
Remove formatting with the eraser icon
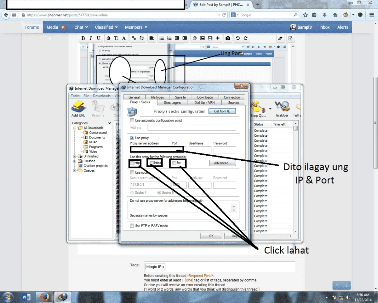[281, 38]
